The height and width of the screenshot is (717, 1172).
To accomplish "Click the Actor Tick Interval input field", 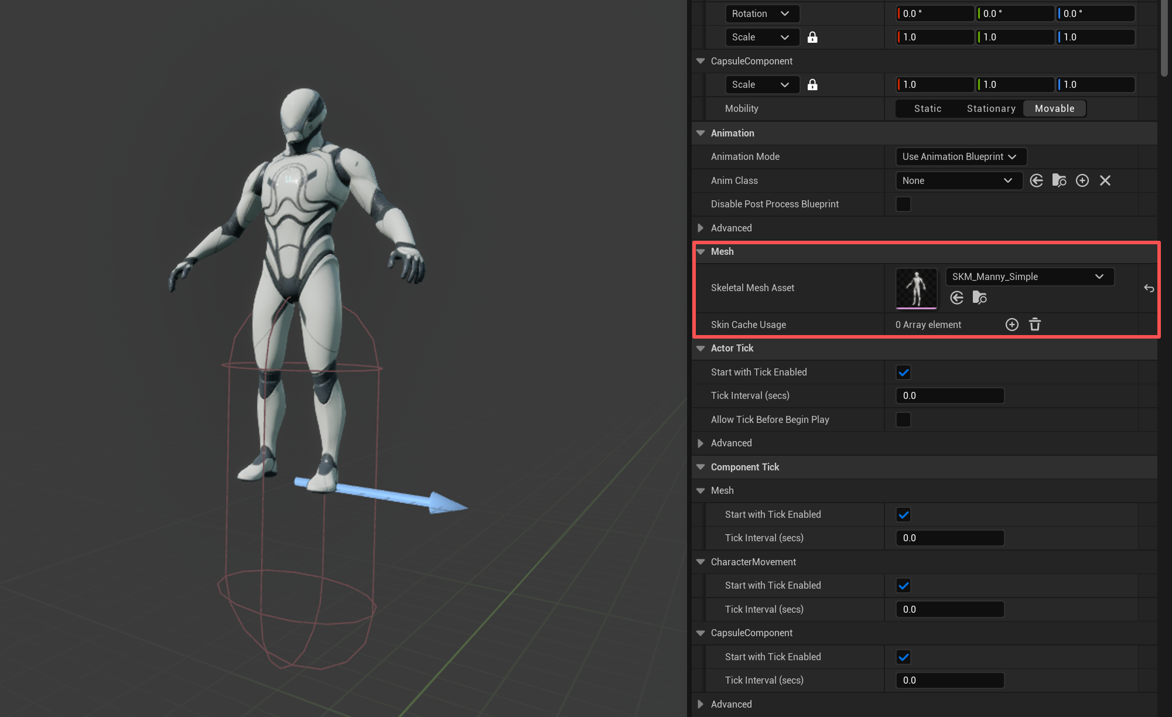I will tap(949, 396).
